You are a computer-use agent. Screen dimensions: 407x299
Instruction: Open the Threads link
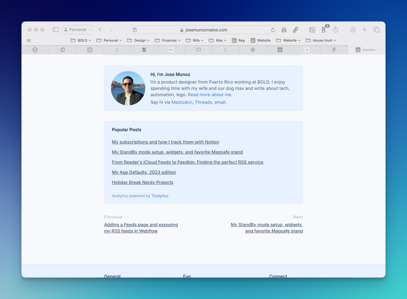pos(203,102)
